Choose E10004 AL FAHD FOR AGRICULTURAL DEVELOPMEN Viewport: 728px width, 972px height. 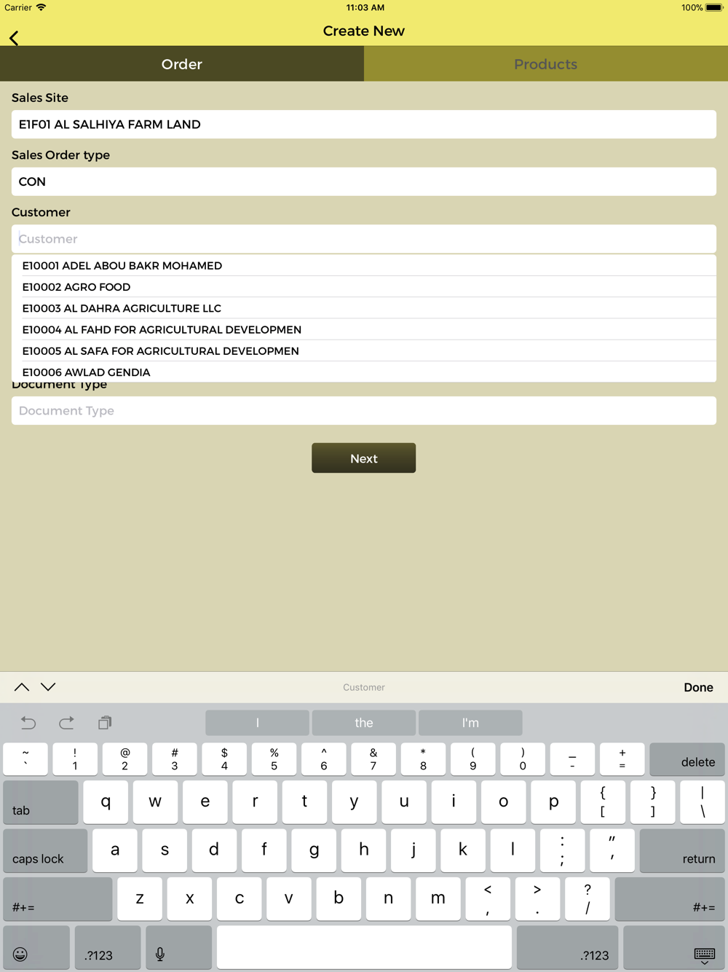pos(364,329)
